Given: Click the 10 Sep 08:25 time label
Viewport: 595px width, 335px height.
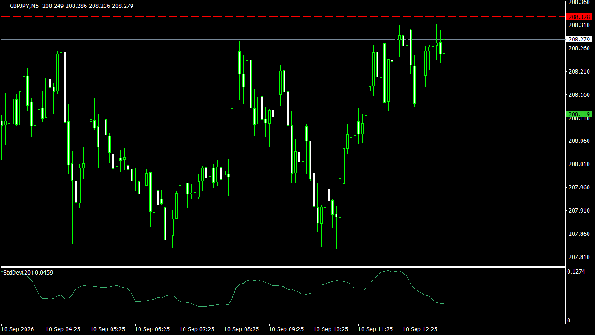Looking at the screenshot, I should pyautogui.click(x=241, y=329).
